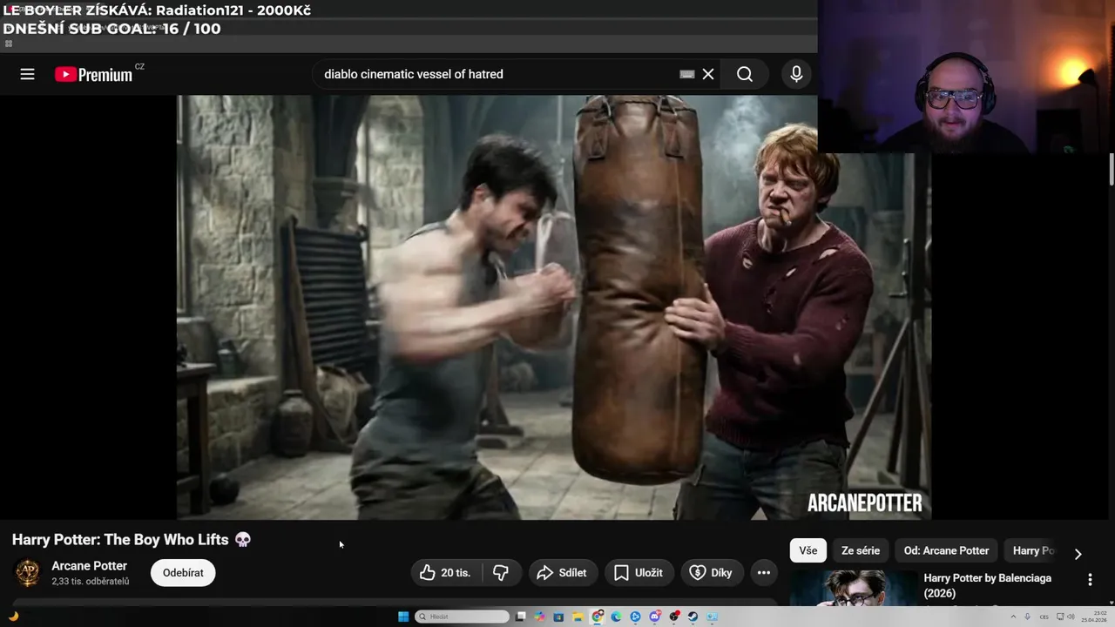Image resolution: width=1115 pixels, height=627 pixels.
Task: Save the video with Uložit
Action: (639, 572)
